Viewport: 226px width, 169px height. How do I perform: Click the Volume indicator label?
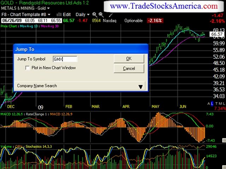pos(6,146)
